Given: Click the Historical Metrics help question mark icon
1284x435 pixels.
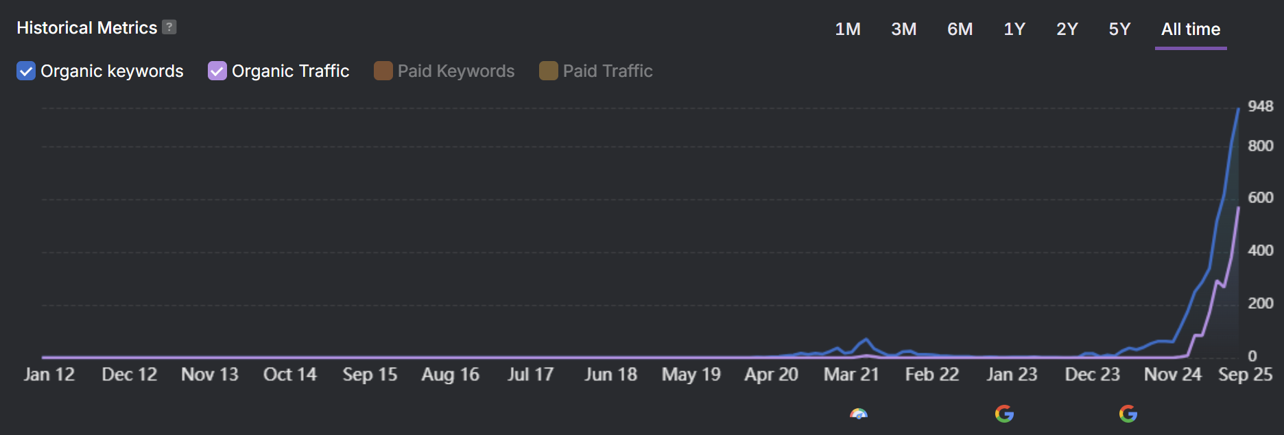Looking at the screenshot, I should coord(169,27).
